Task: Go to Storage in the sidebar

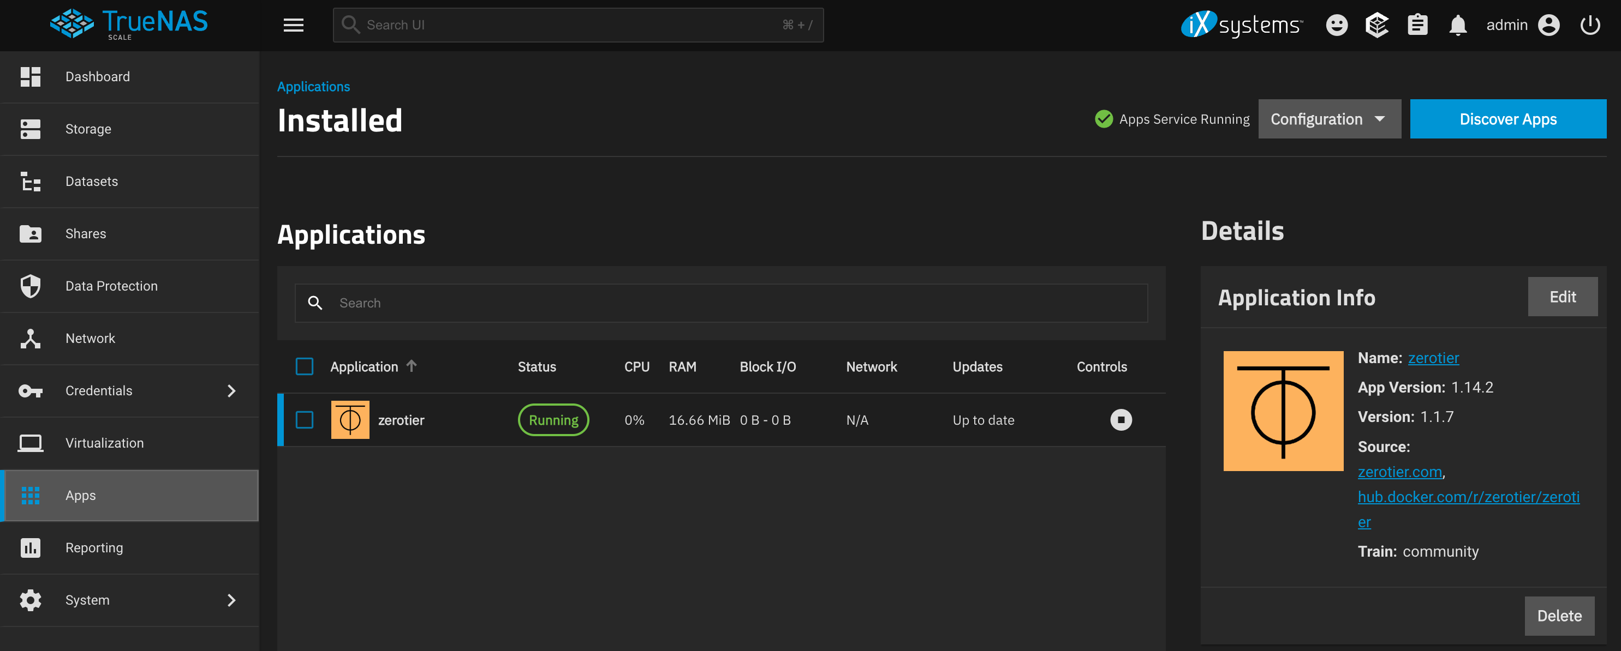Action: coord(129,129)
